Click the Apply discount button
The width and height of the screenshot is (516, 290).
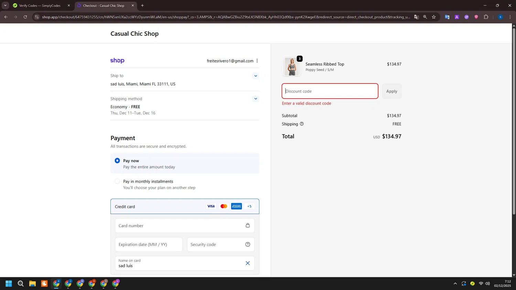coord(391,91)
